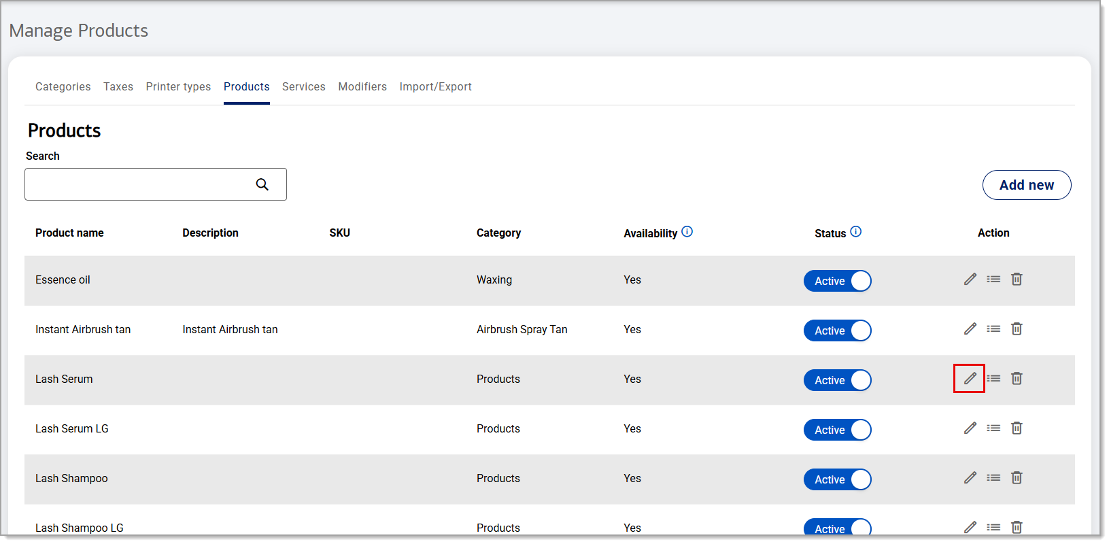This screenshot has width=1109, height=544.
Task: Focus the product Search field
Action: pyautogui.click(x=156, y=184)
